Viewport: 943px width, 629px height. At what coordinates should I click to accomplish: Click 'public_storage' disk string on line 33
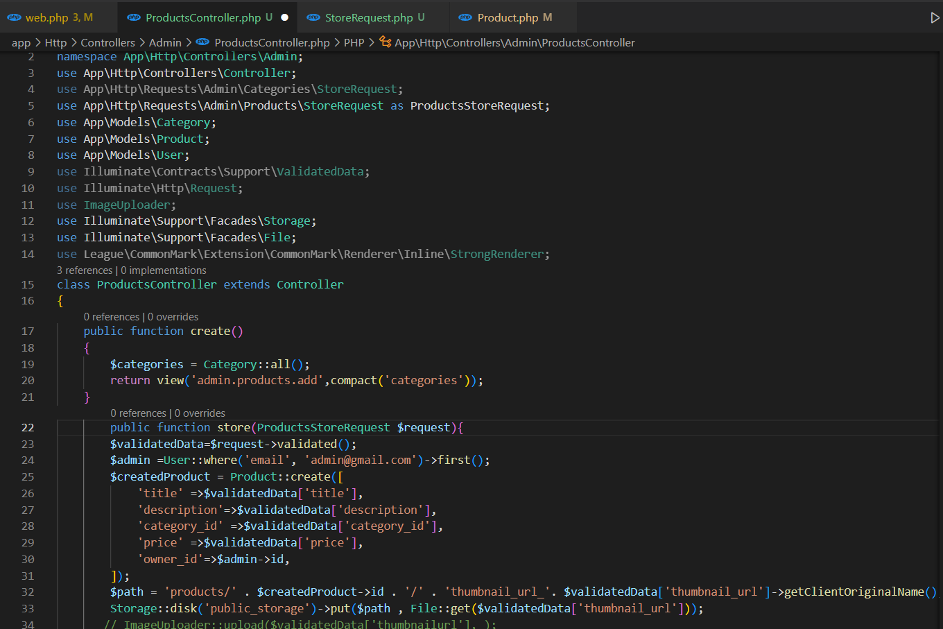[257, 608]
